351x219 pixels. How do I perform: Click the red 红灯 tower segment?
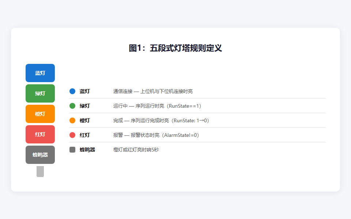point(40,134)
